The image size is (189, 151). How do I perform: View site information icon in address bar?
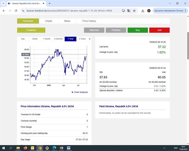point(23,11)
